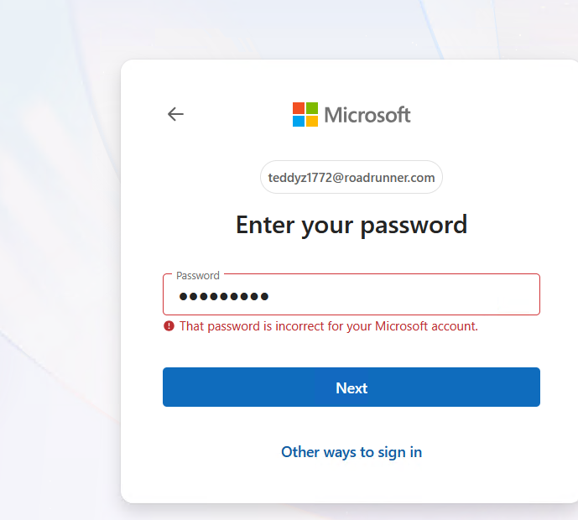The height and width of the screenshot is (520, 578).
Task: Click the Enter your password heading
Action: click(x=351, y=225)
